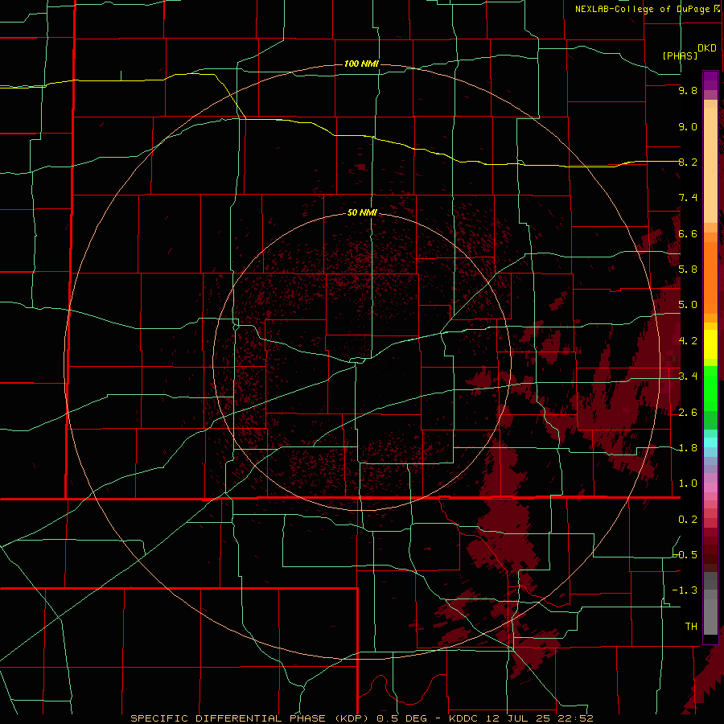Click the 1.0 scale value

(688, 483)
